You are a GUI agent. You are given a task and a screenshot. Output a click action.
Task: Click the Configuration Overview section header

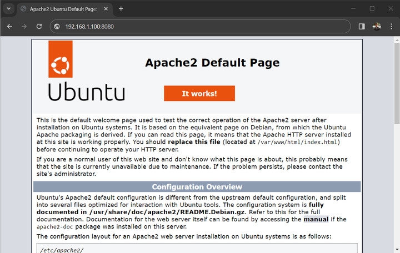pos(197,186)
